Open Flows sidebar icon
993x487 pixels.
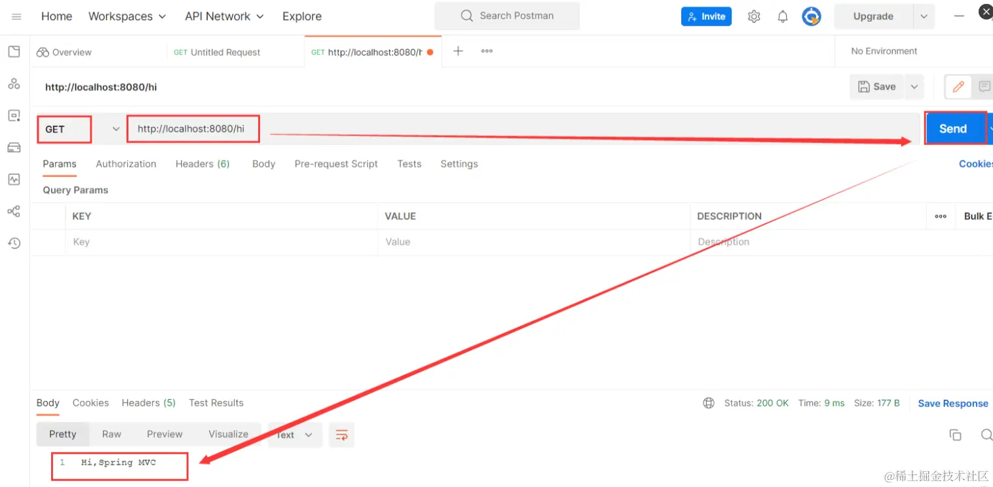click(14, 211)
